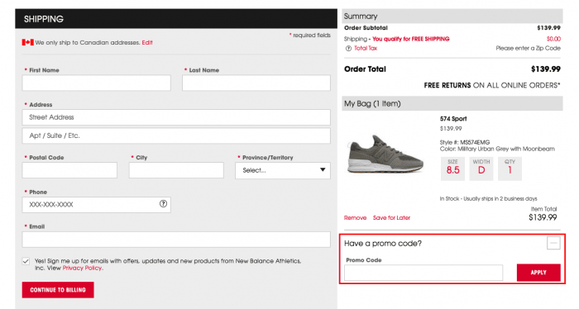This screenshot has height=309, width=579.
Task: Click the Last Name field
Action: pos(256,83)
